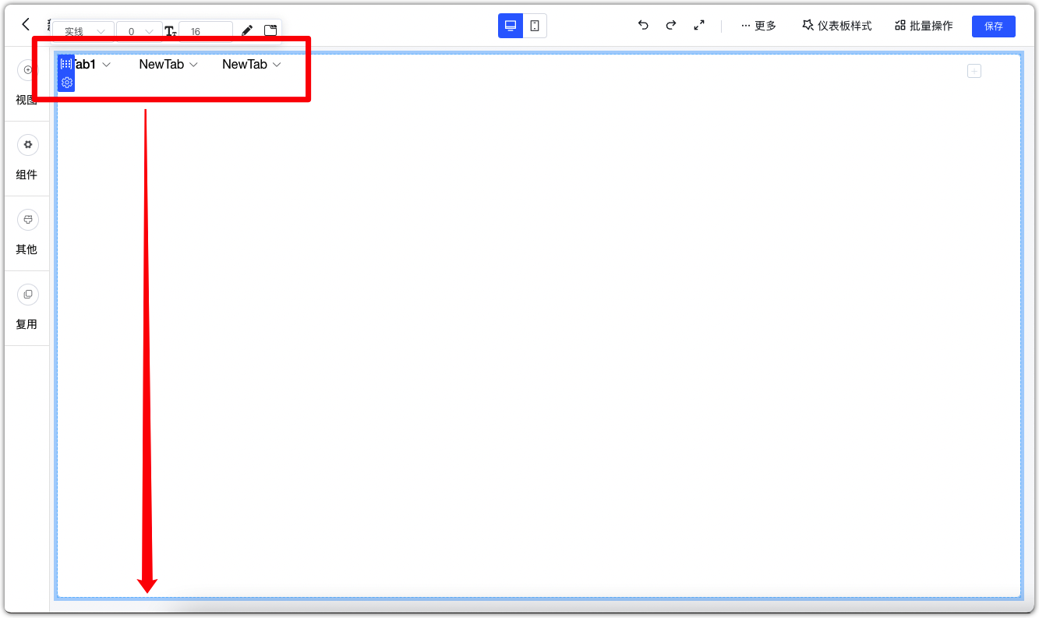Expand chevron of NewTab adjacent to Tab1
Image resolution: width=1039 pixels, height=618 pixels.
[193, 65]
